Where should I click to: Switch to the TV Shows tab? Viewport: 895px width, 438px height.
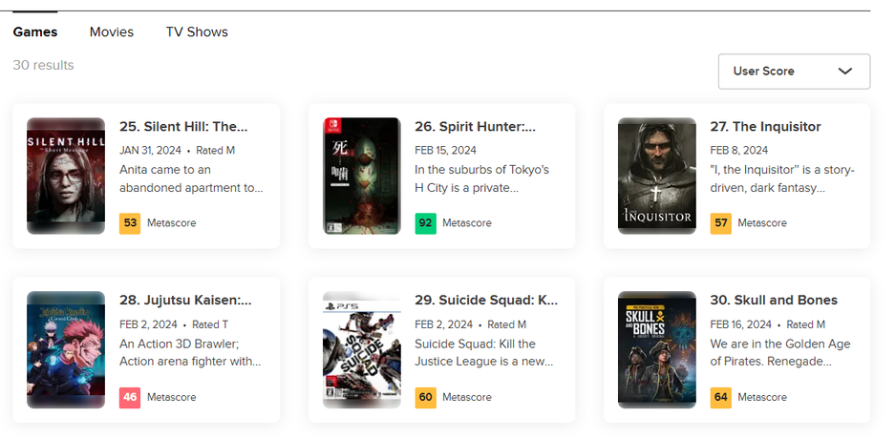[x=197, y=31]
